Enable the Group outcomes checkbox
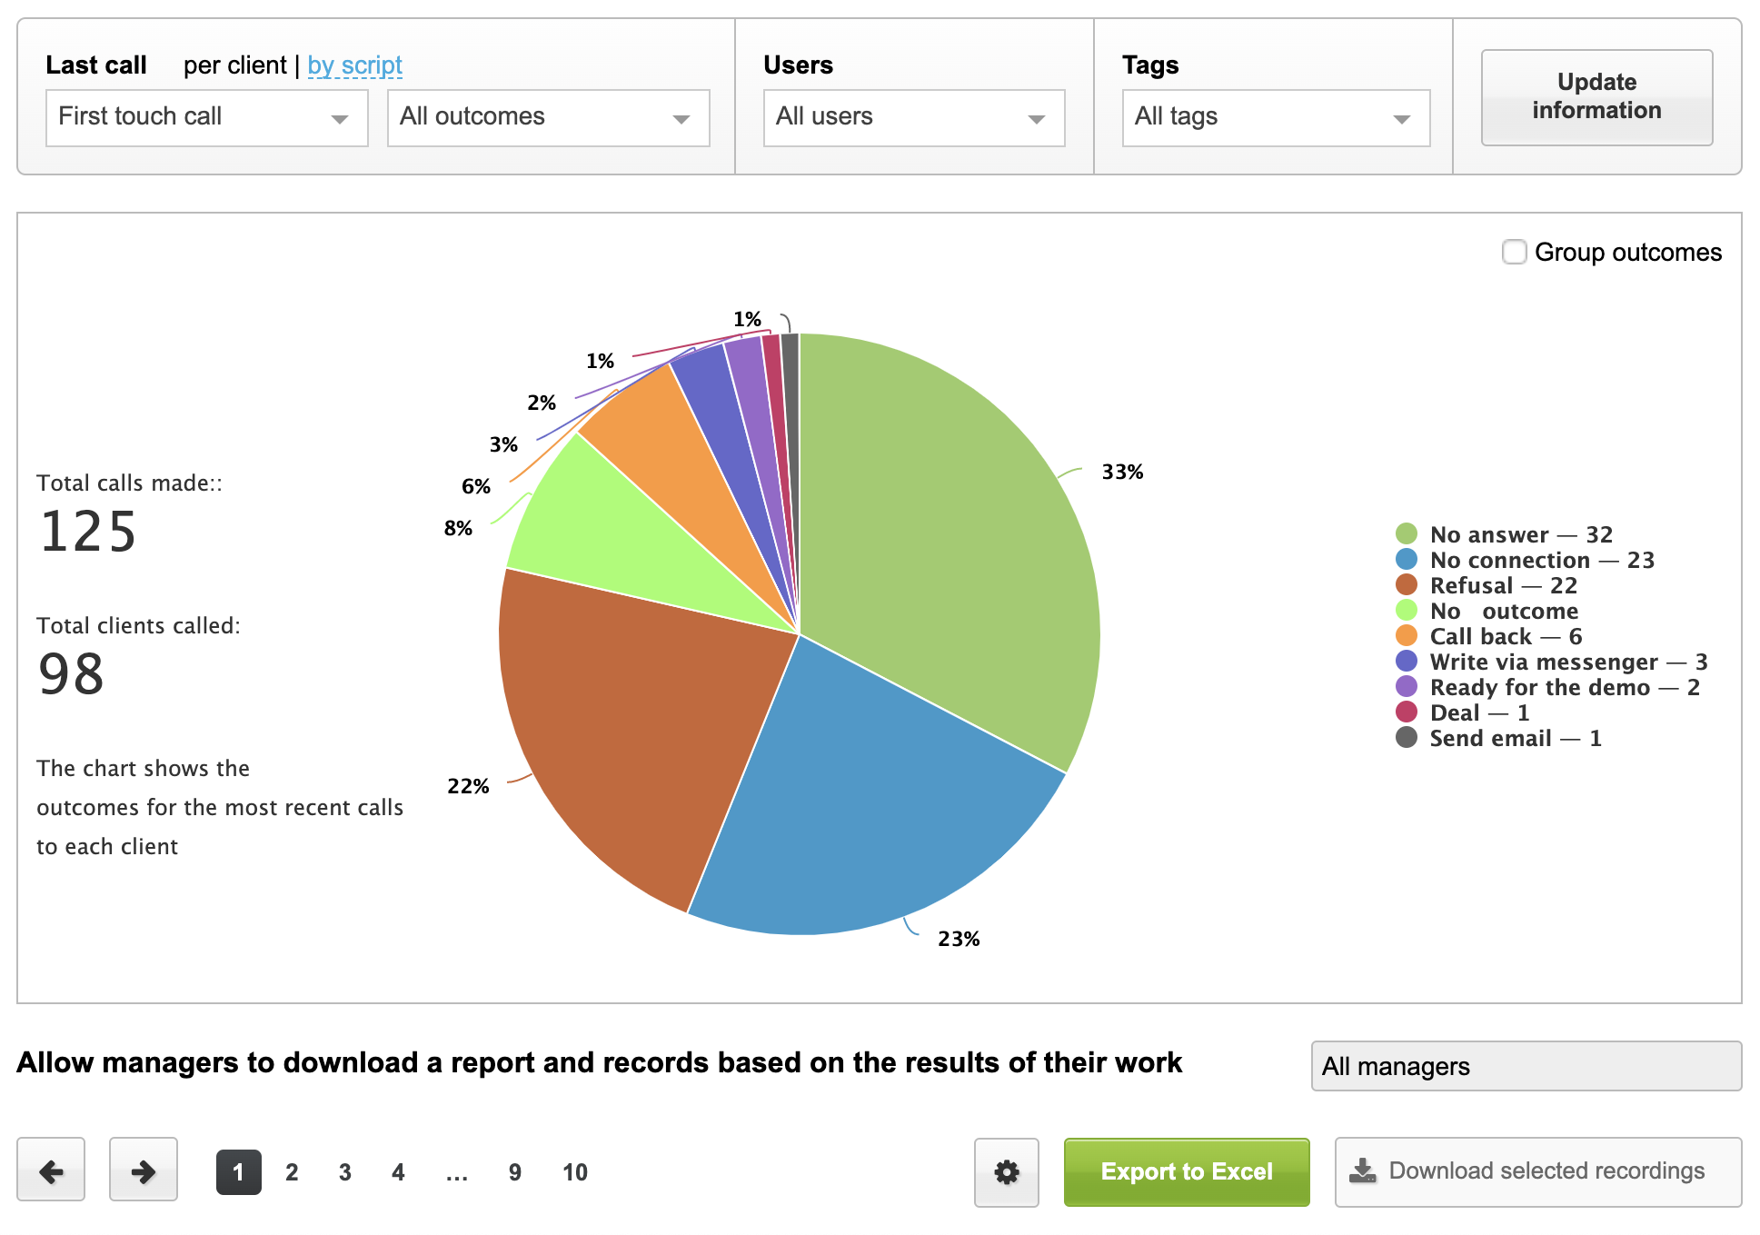The image size is (1760, 1235). point(1514,252)
